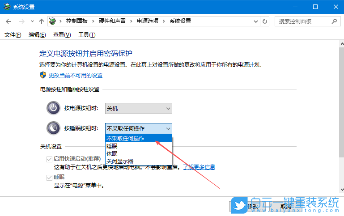Toggle 启用快速启动(推荐) checkbox
Screen dimensions: 344x216
49,159
